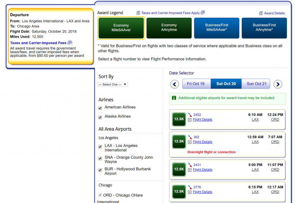This screenshot has height=203, width=295.
Task: Expand Flight Details plus icon for flight 2452
Action: pos(190,120)
